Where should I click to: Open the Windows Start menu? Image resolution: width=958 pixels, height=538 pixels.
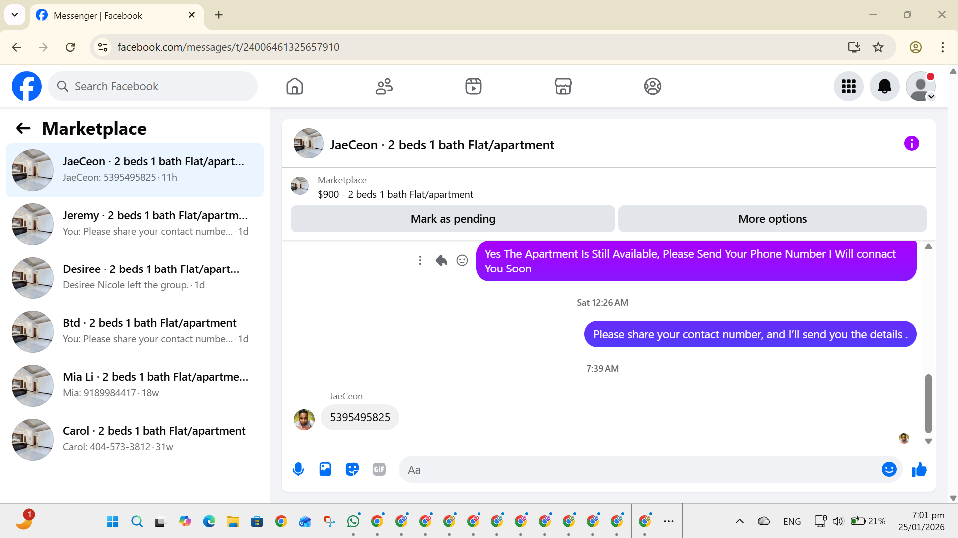click(x=113, y=521)
